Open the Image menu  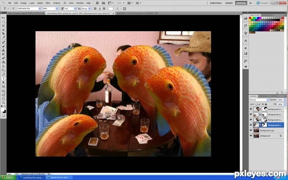coord(24,3)
